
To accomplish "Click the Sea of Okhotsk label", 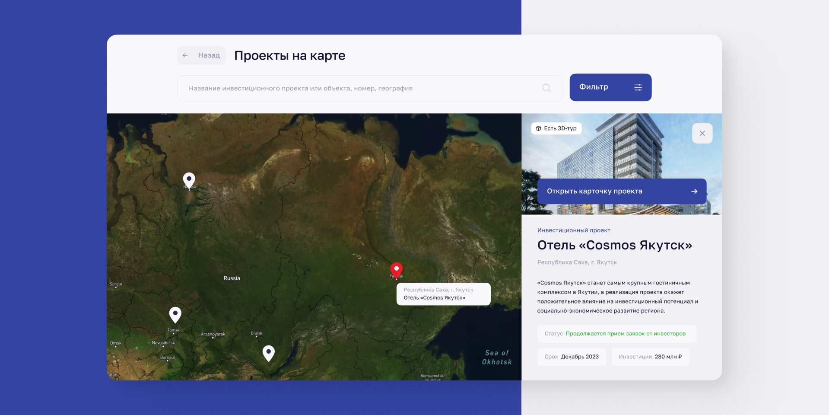I will [497, 358].
